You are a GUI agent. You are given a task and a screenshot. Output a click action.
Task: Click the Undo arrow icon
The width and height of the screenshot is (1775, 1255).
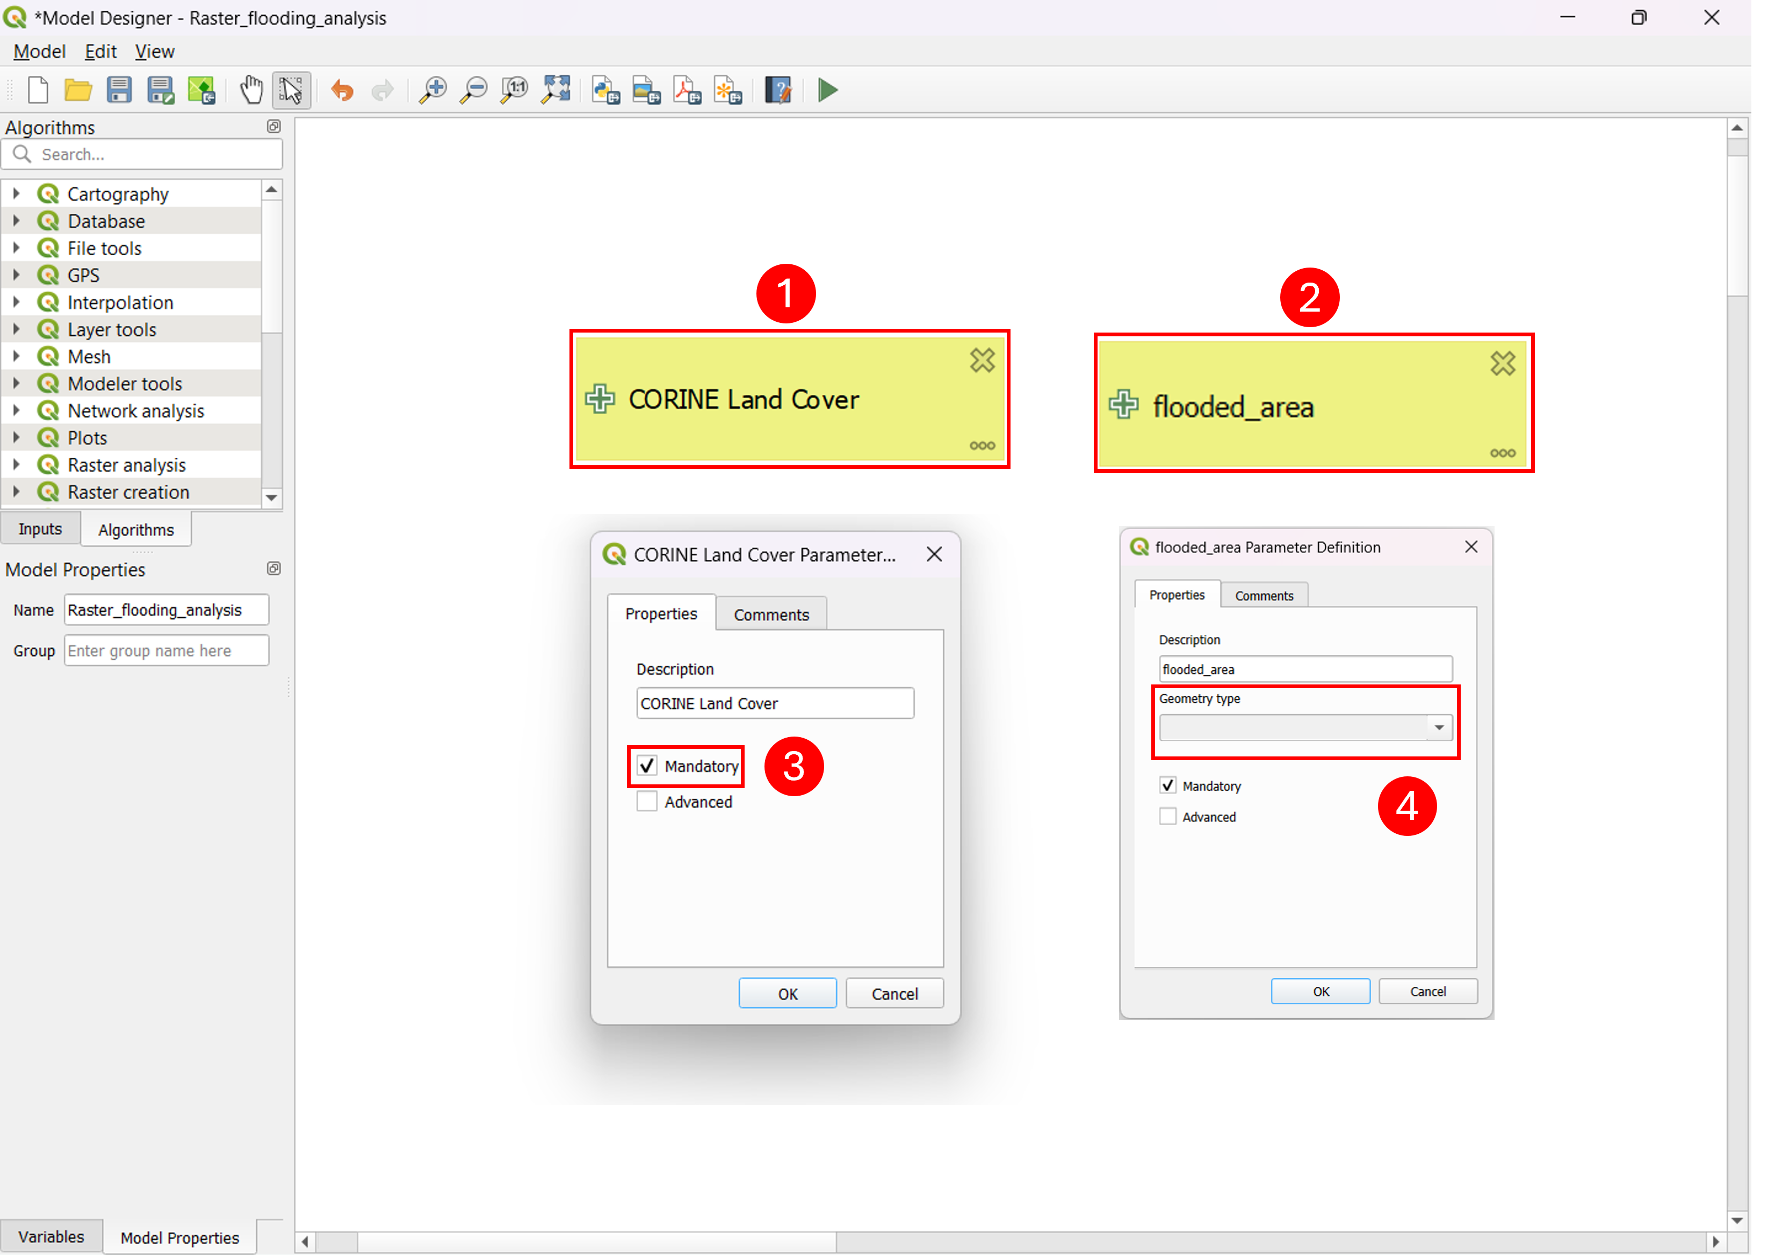click(342, 90)
